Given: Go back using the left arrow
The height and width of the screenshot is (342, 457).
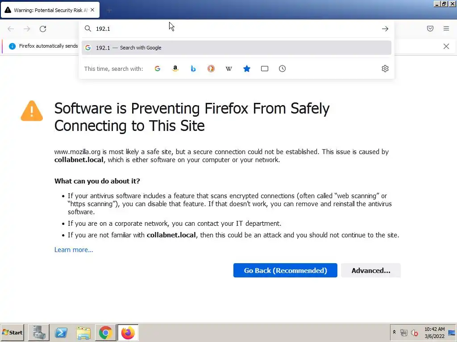Looking at the screenshot, I should click(11, 29).
